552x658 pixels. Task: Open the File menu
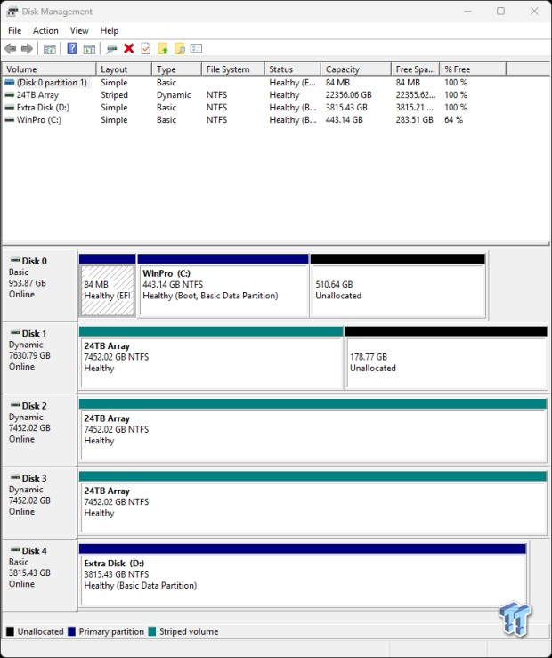pos(14,30)
